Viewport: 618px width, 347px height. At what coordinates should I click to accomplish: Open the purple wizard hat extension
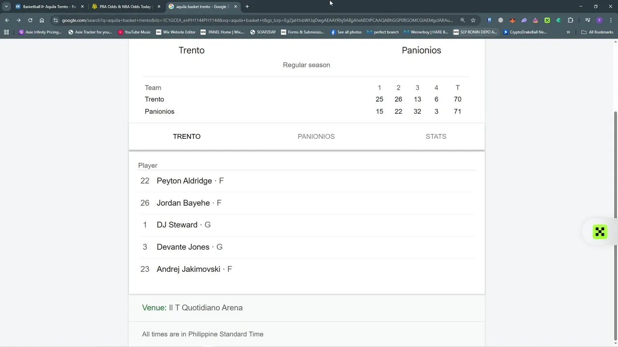(x=535, y=20)
